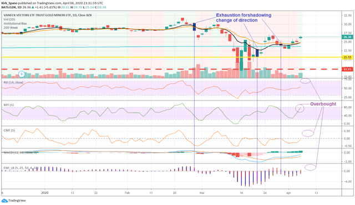Click the TradingView logo at chart bottom
This screenshot has width=355, height=205.
pos(13,201)
